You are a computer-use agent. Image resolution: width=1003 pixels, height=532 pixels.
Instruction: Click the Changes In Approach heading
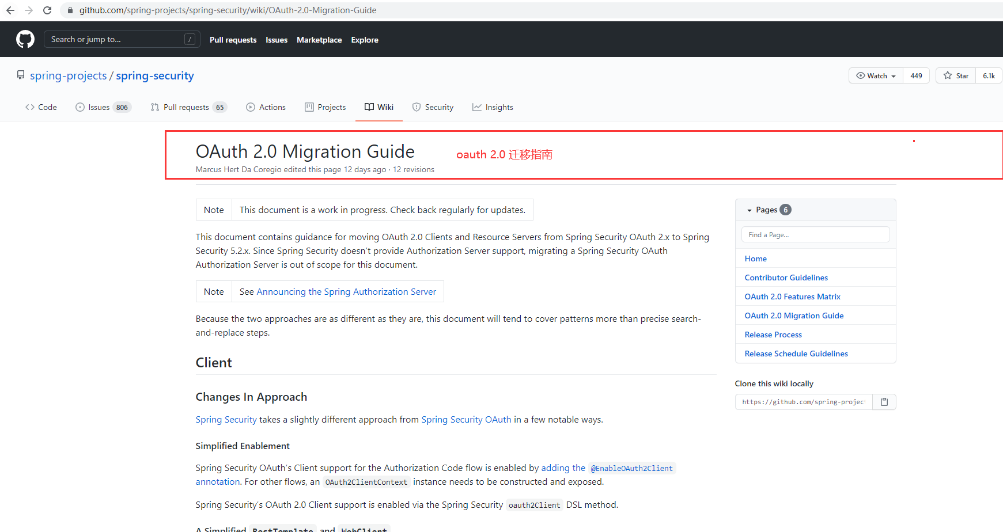(251, 397)
